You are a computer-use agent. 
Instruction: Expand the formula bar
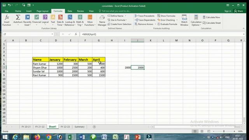click(x=244, y=34)
